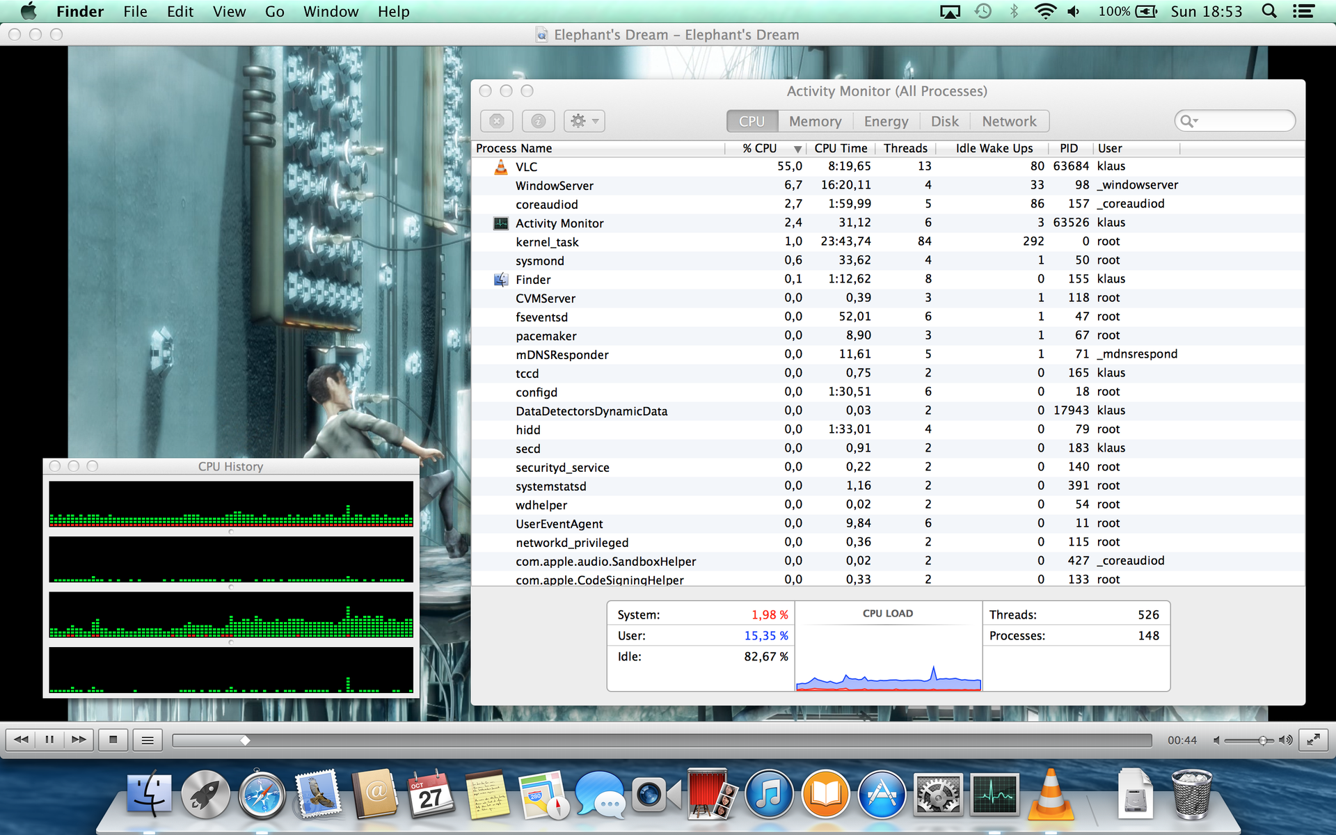Screen dimensions: 1336x835
Task: Open Contacts from the Dock
Action: point(375,795)
